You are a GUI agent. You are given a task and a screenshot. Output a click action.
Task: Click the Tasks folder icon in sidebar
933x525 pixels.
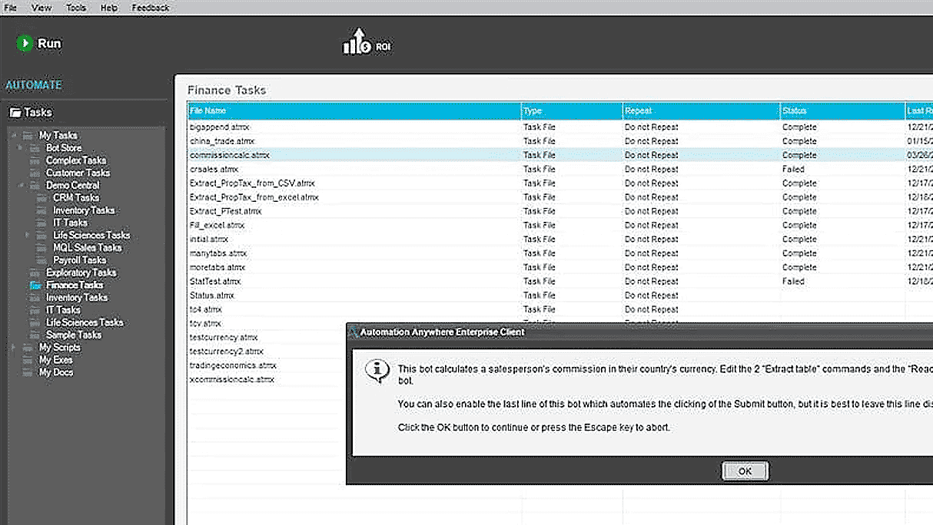15,113
